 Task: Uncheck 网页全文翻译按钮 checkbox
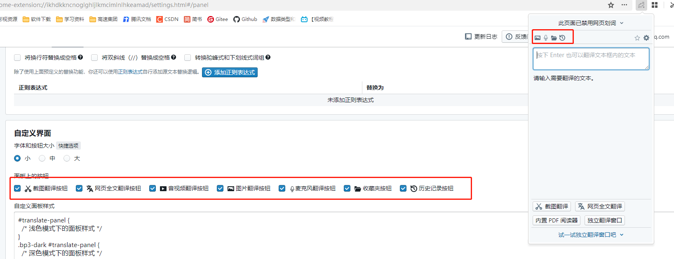[79, 188]
